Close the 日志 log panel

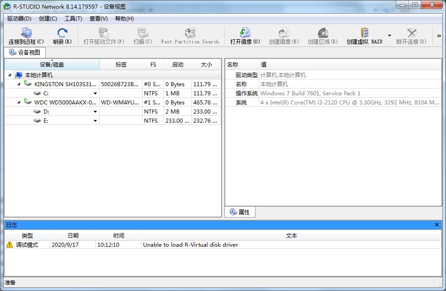coord(436,225)
